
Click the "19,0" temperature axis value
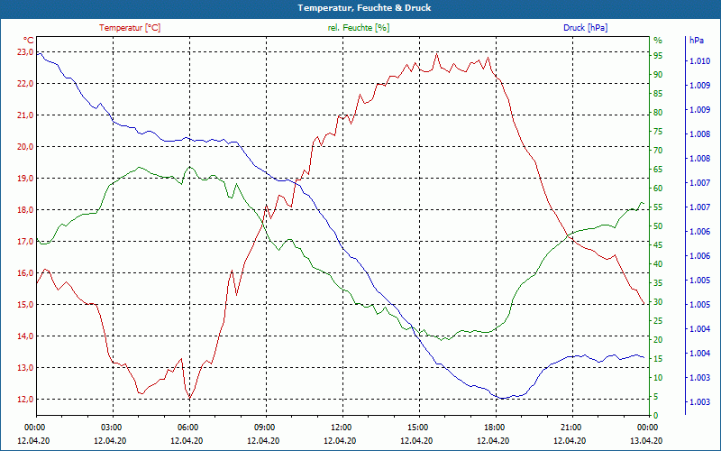coord(25,179)
